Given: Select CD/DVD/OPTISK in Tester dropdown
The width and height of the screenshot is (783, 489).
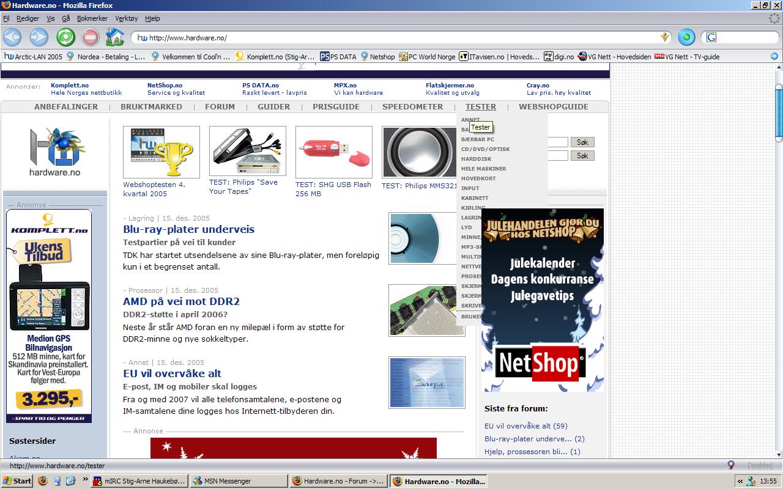Looking at the screenshot, I should pyautogui.click(x=485, y=149).
